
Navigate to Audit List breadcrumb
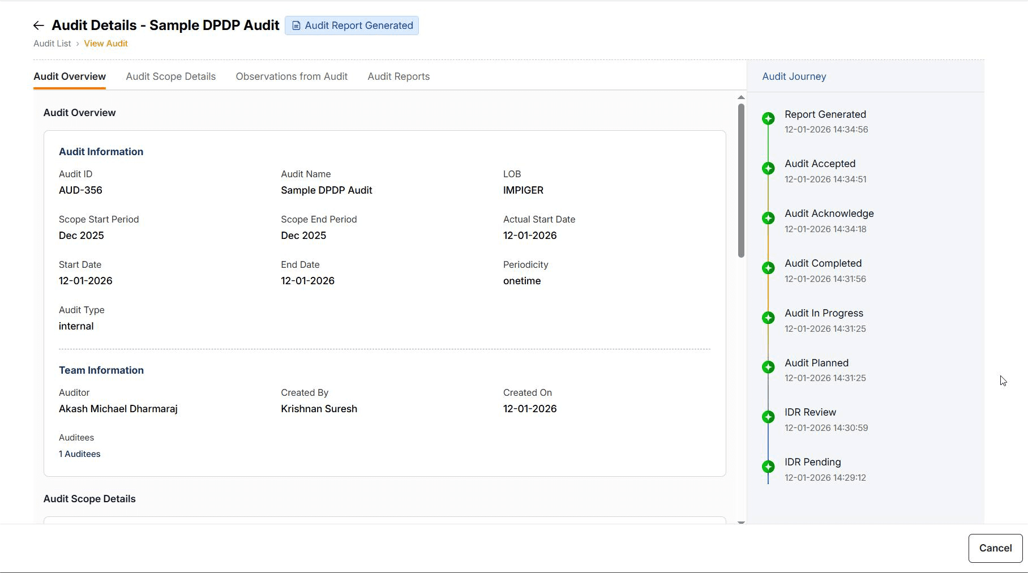(x=52, y=44)
